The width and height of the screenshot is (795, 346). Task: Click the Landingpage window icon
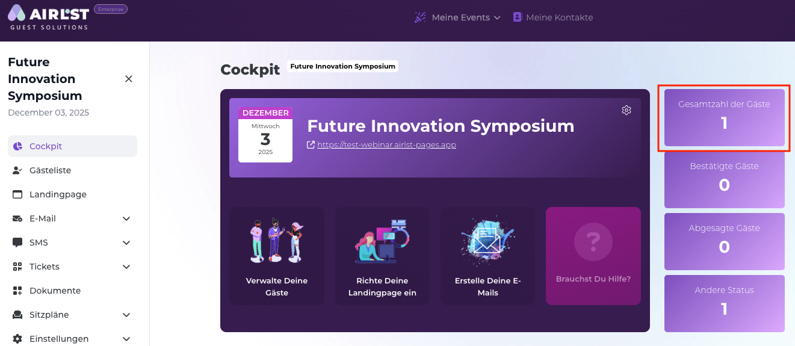click(x=17, y=194)
